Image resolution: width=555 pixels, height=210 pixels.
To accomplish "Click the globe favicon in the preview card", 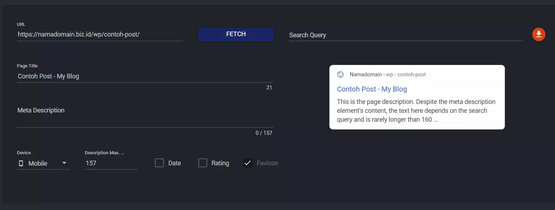I will pos(340,74).
